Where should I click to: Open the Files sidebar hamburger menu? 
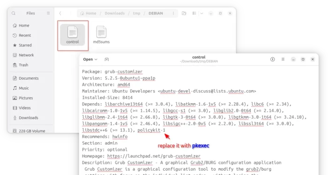pos(48,13)
